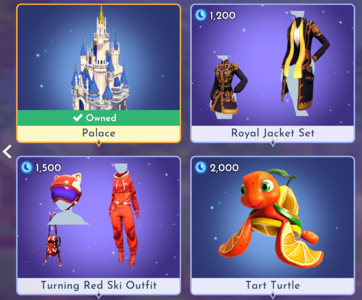The image size is (362, 300).
Task: Click the green Owned banner
Action: [98, 118]
